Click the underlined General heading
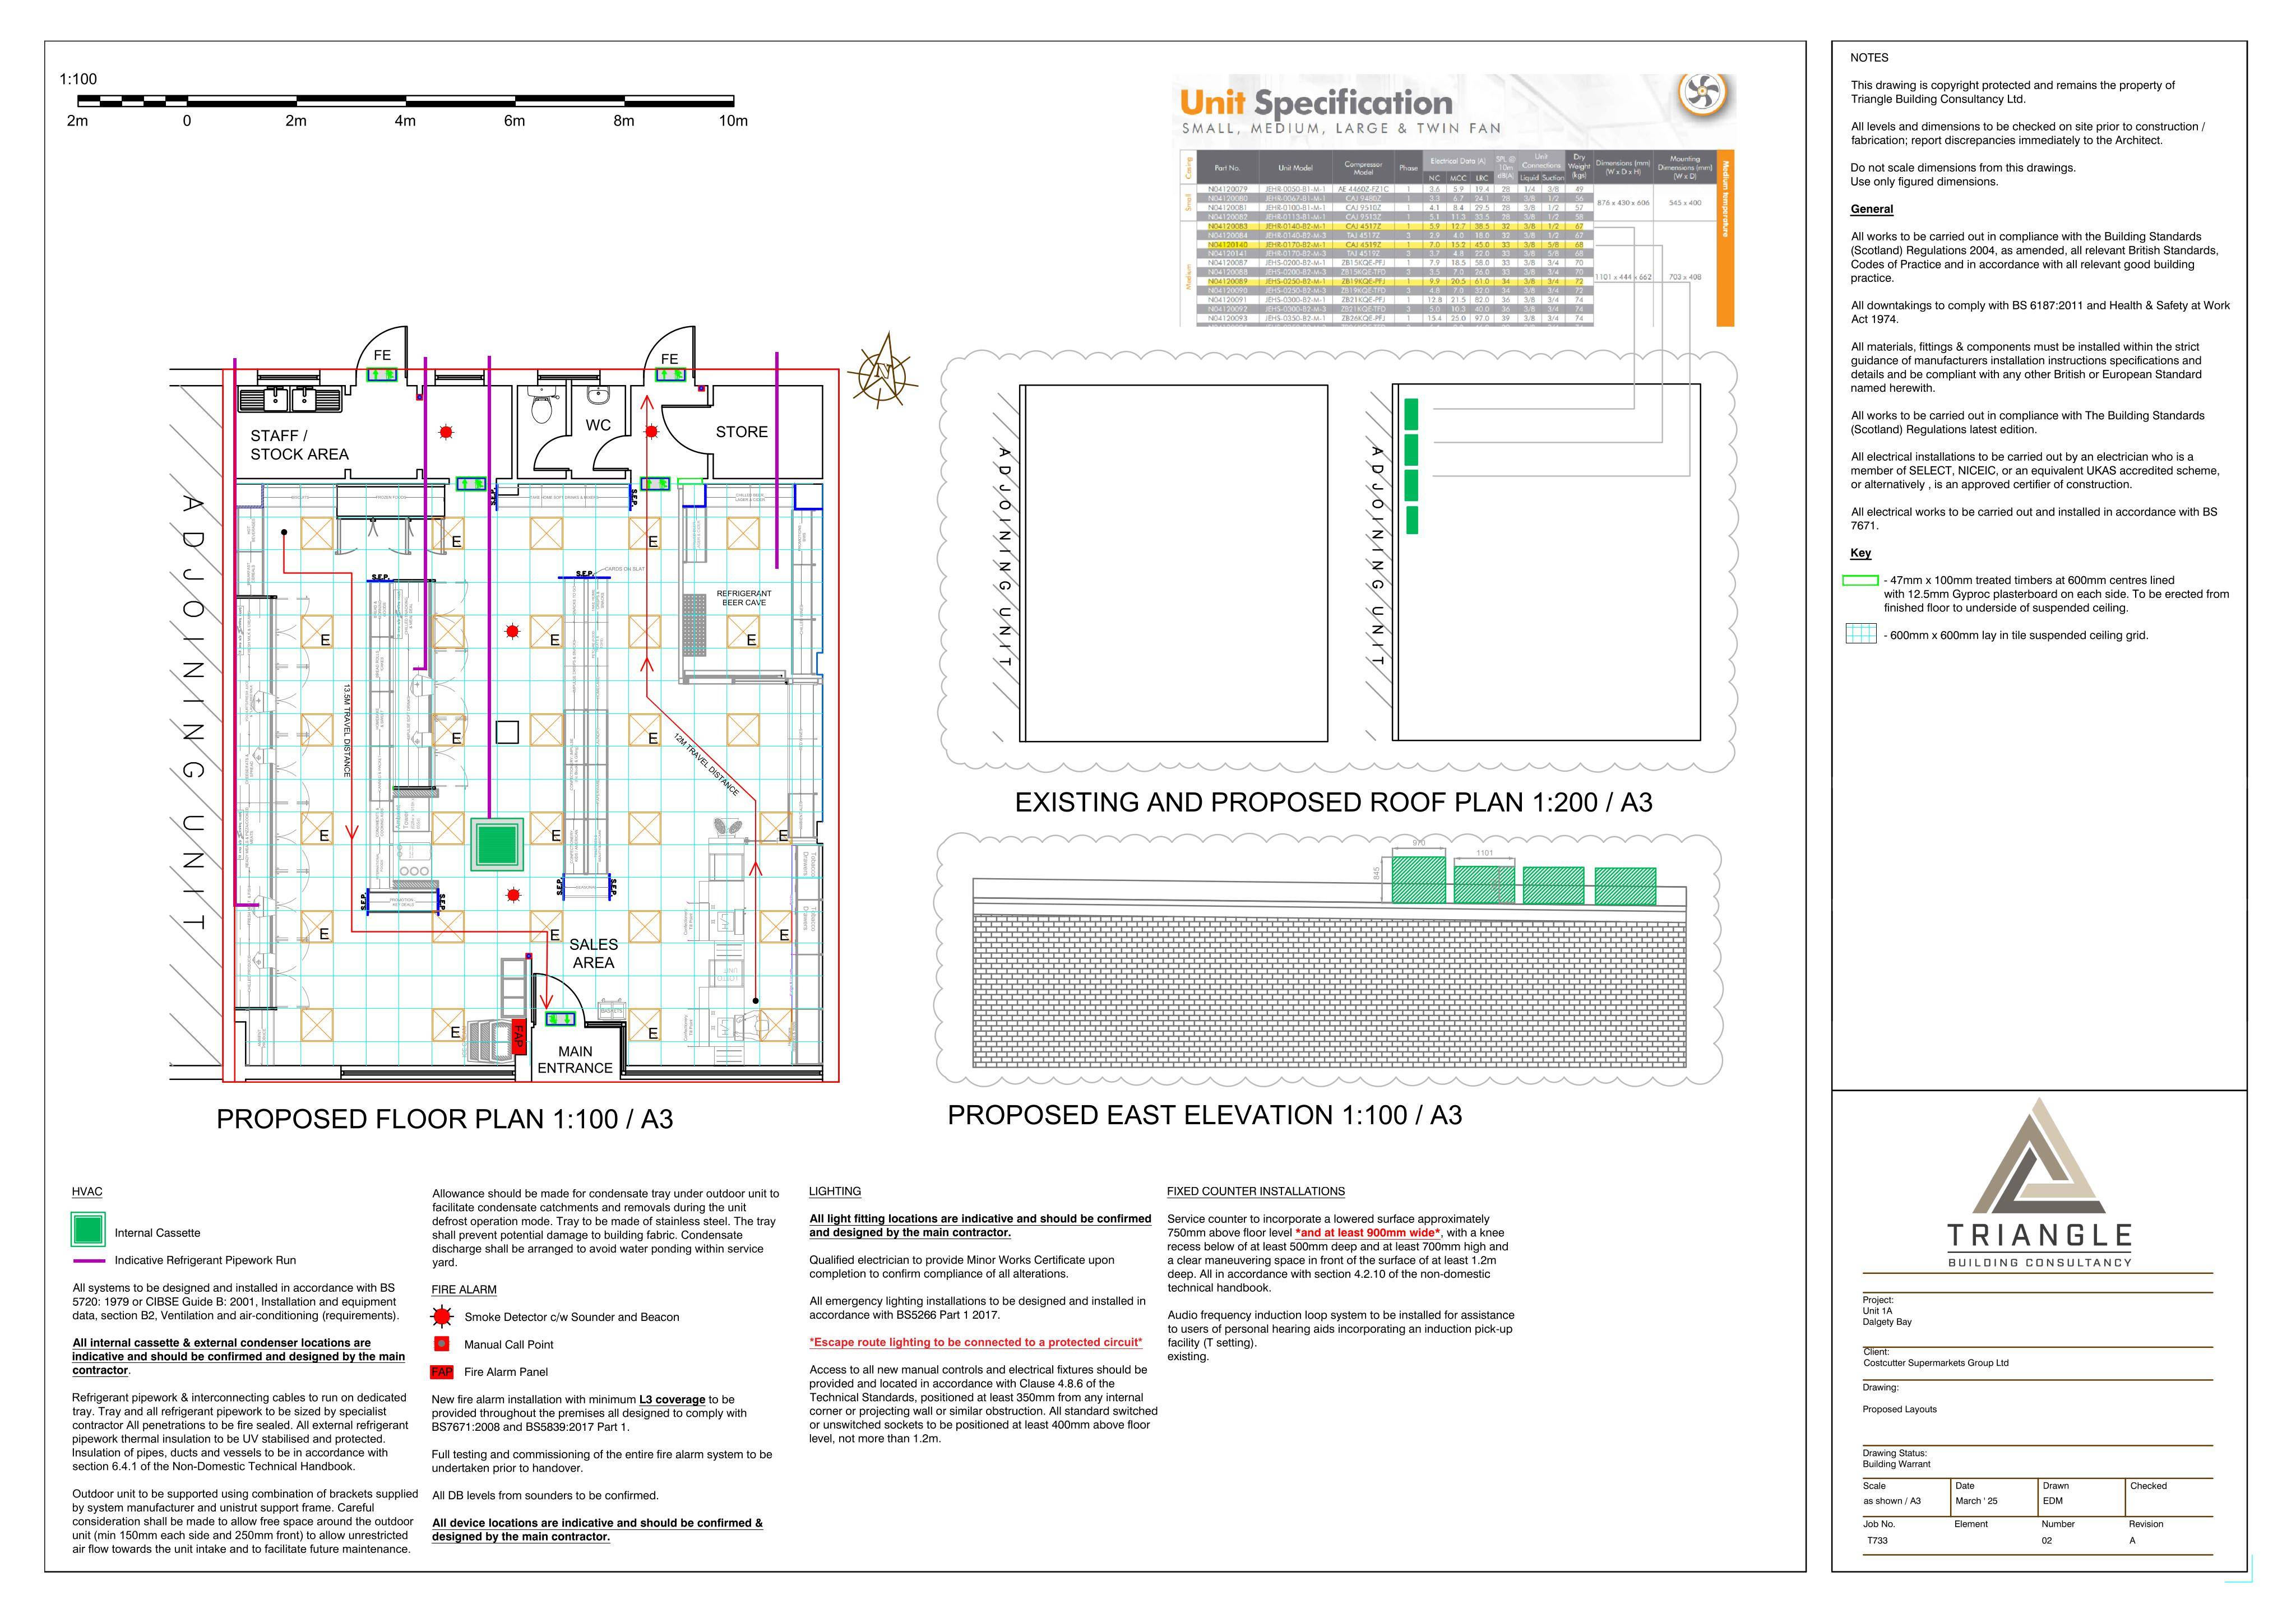This screenshot has height=1623, width=2296. [1872, 209]
